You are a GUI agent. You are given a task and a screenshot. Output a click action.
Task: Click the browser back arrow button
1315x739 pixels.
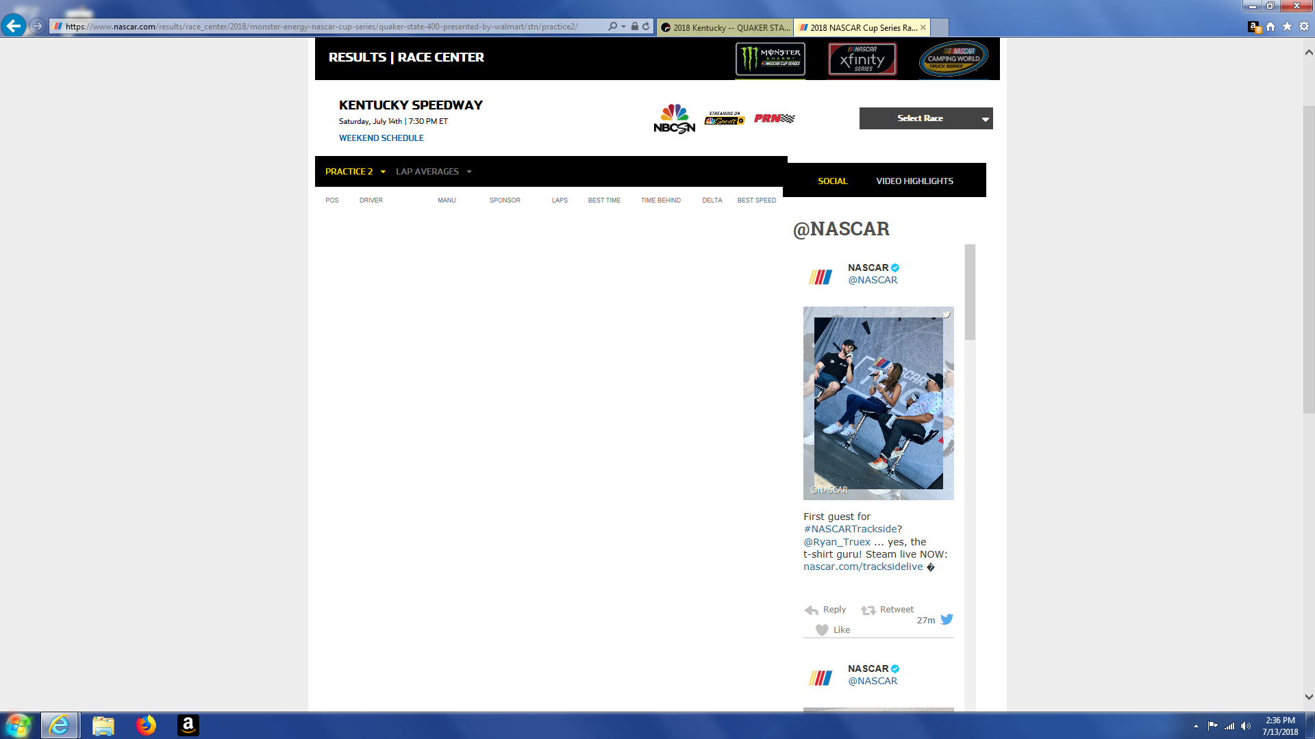point(14,26)
